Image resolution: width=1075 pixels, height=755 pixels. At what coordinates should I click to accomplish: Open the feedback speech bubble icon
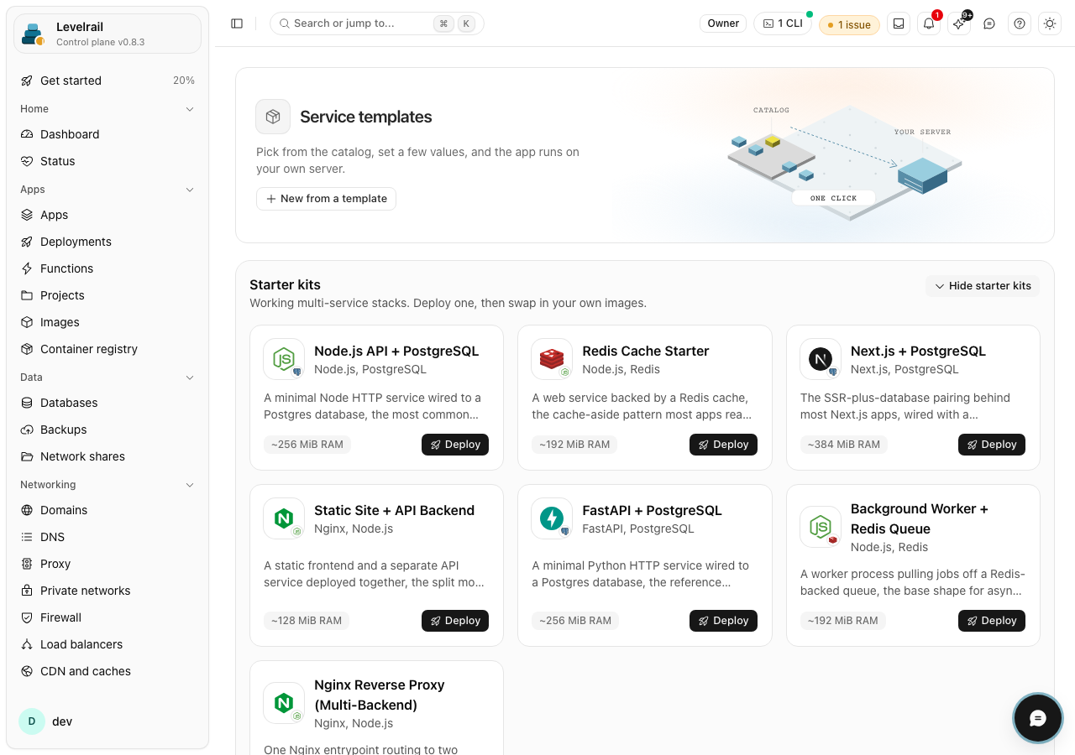989,23
